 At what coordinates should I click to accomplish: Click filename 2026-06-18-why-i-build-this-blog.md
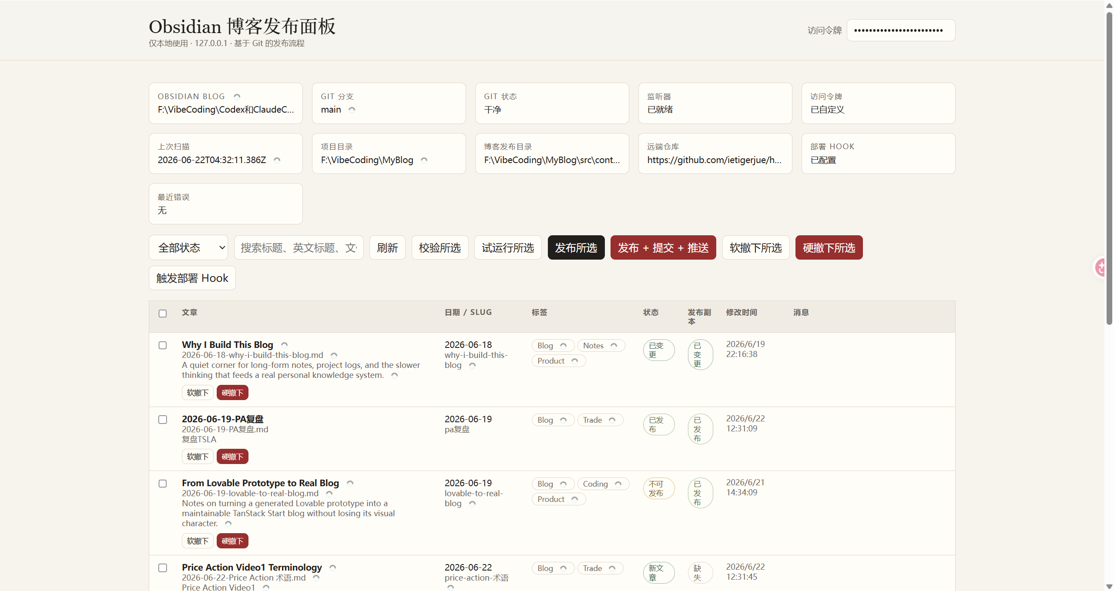[x=252, y=355]
